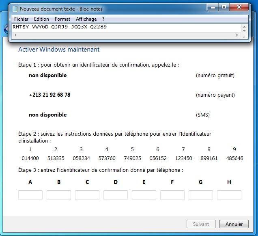Click the Bloc-notes document icon in title bar

[x=15, y=9]
